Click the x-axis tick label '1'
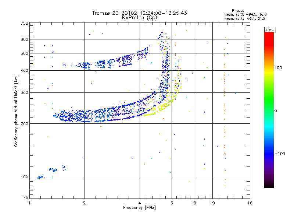 [29, 203]
